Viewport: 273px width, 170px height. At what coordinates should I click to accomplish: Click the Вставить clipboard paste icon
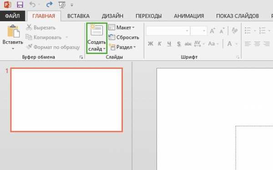[13, 31]
